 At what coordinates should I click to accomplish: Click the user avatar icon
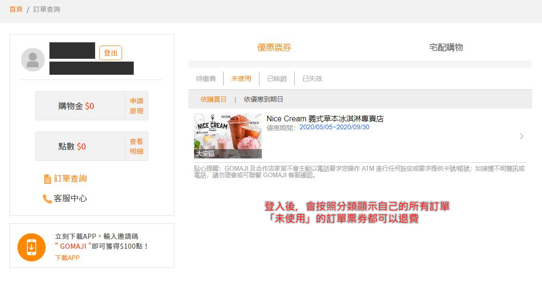point(33,60)
